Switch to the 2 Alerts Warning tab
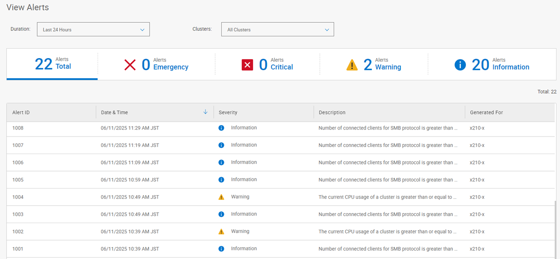 [x=374, y=64]
